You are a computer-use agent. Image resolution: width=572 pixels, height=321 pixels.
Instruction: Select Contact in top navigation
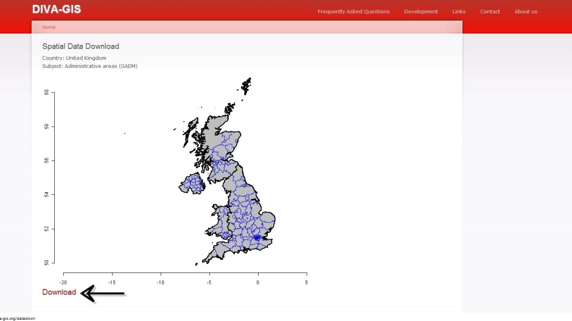pos(490,12)
